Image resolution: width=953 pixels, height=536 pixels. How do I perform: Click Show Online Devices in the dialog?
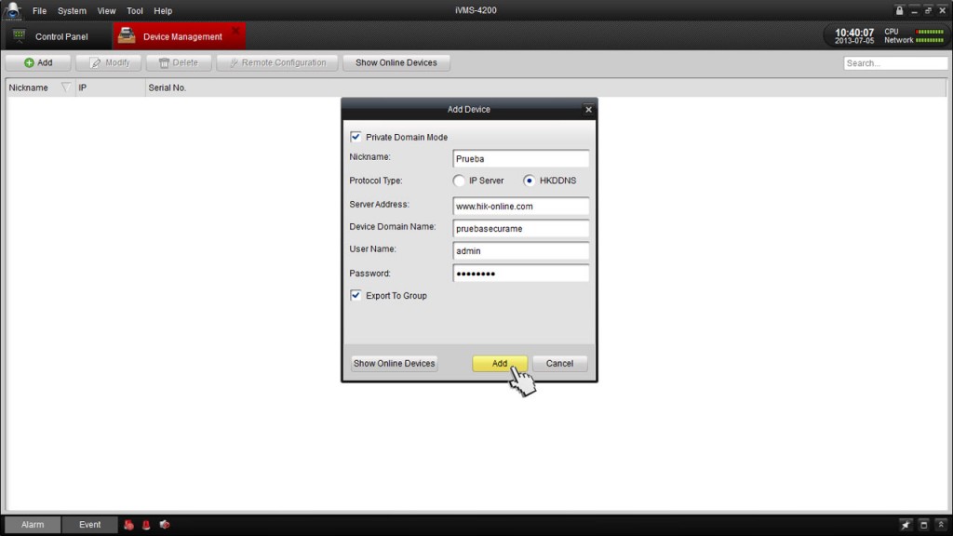tap(395, 364)
